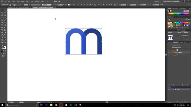Toggle Layer 1 visibility eye

169,89
